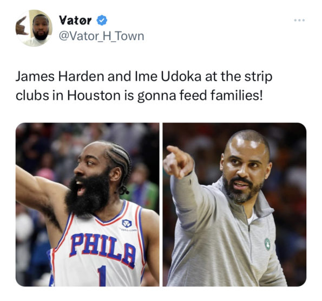Click the hand gesture in profile avatar
This screenshot has height=301, width=322.
coord(22,27)
